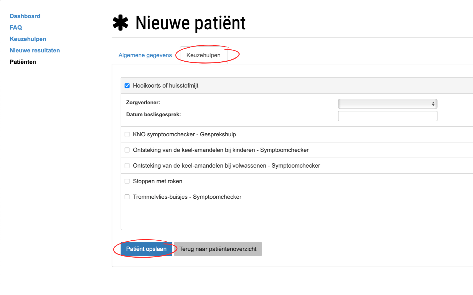The height and width of the screenshot is (295, 473).
Task: Click the Datum beslisgesprek input field
Action: [x=387, y=116]
